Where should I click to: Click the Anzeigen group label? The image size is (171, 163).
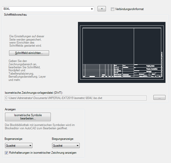point(10,109)
